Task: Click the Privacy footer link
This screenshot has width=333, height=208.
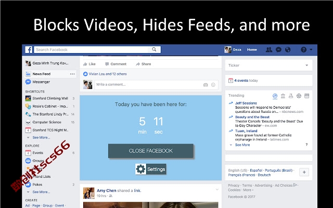Action: pyautogui.click(x=234, y=185)
